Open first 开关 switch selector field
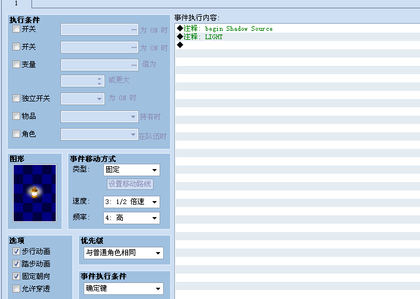Viewport: 420px width, 299px height. [100, 30]
